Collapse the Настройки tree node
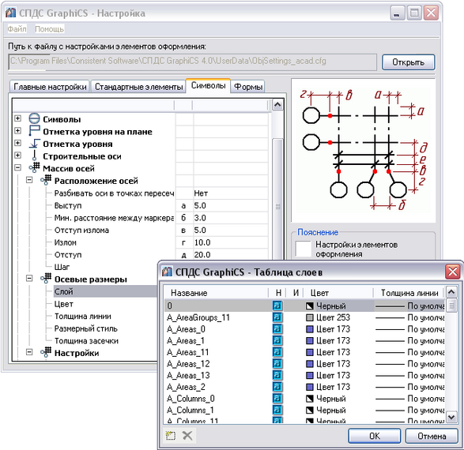 [x=29, y=352]
